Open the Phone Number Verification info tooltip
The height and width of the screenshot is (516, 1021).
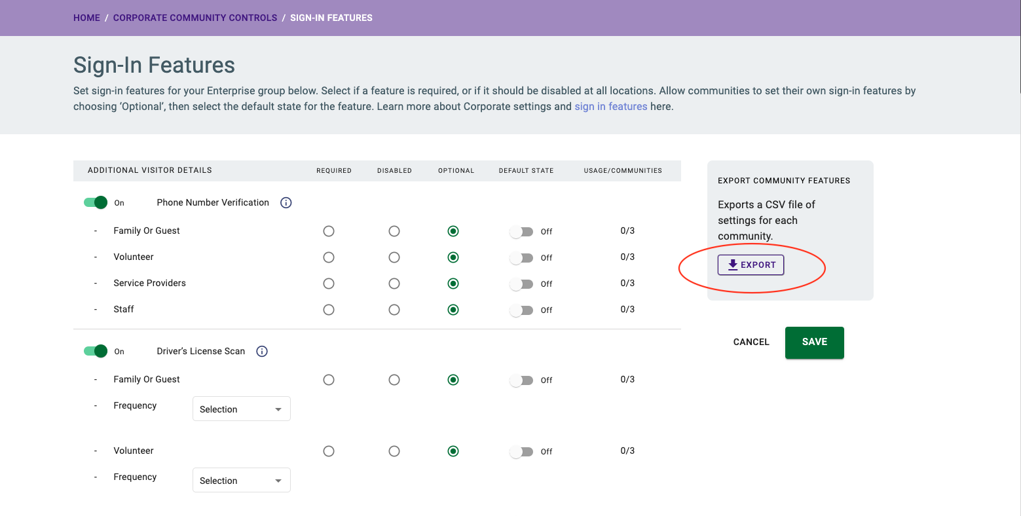[286, 202]
